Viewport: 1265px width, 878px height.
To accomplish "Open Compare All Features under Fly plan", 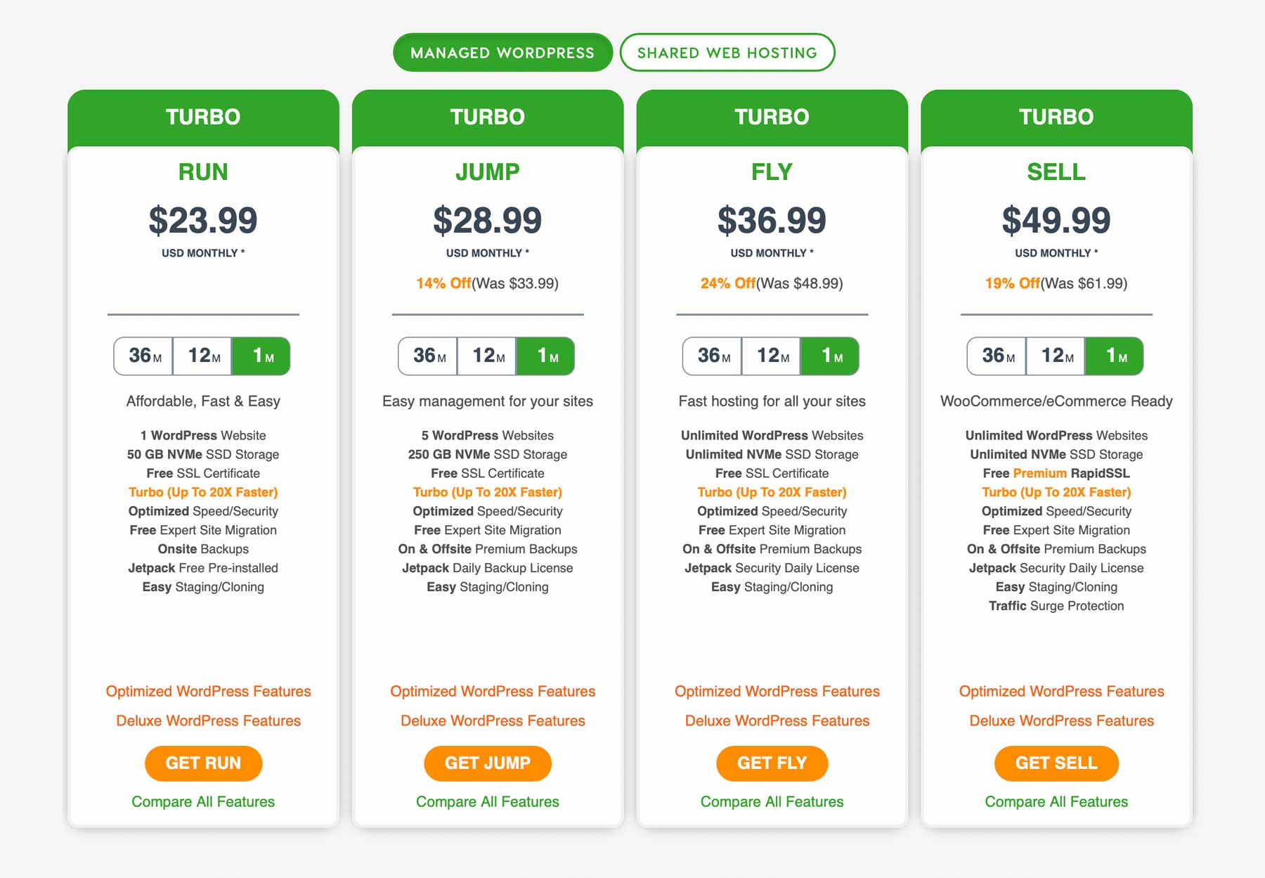I will [772, 802].
